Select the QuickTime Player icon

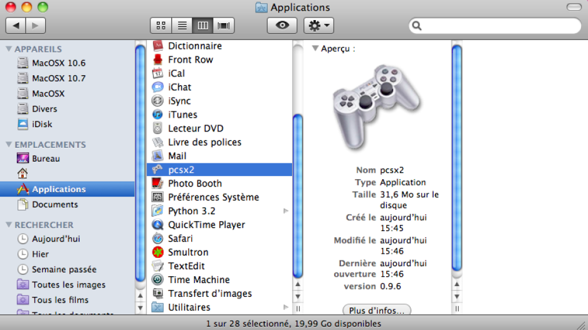click(158, 225)
